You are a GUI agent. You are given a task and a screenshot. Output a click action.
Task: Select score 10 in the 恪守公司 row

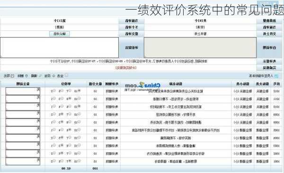tap(79, 153)
